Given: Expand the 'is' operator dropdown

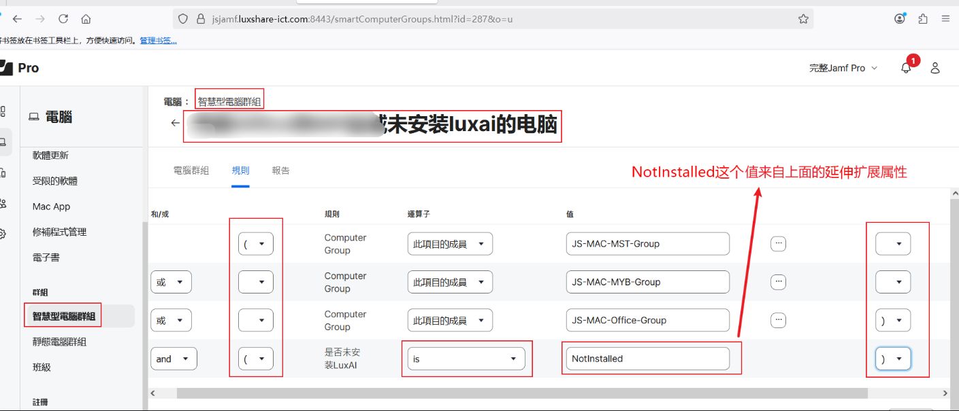Looking at the screenshot, I should (466, 359).
